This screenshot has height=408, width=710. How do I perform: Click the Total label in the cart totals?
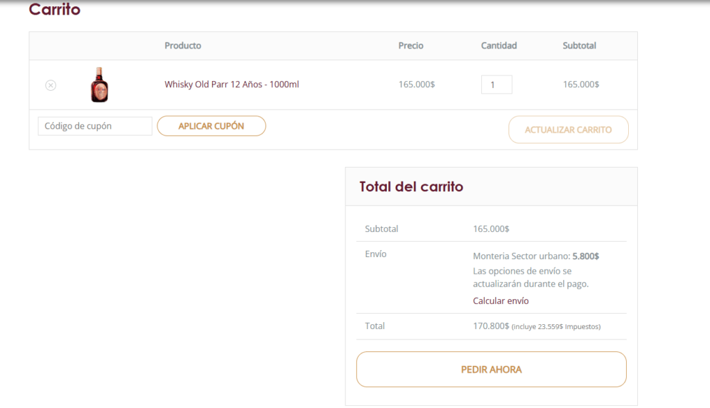(x=374, y=326)
